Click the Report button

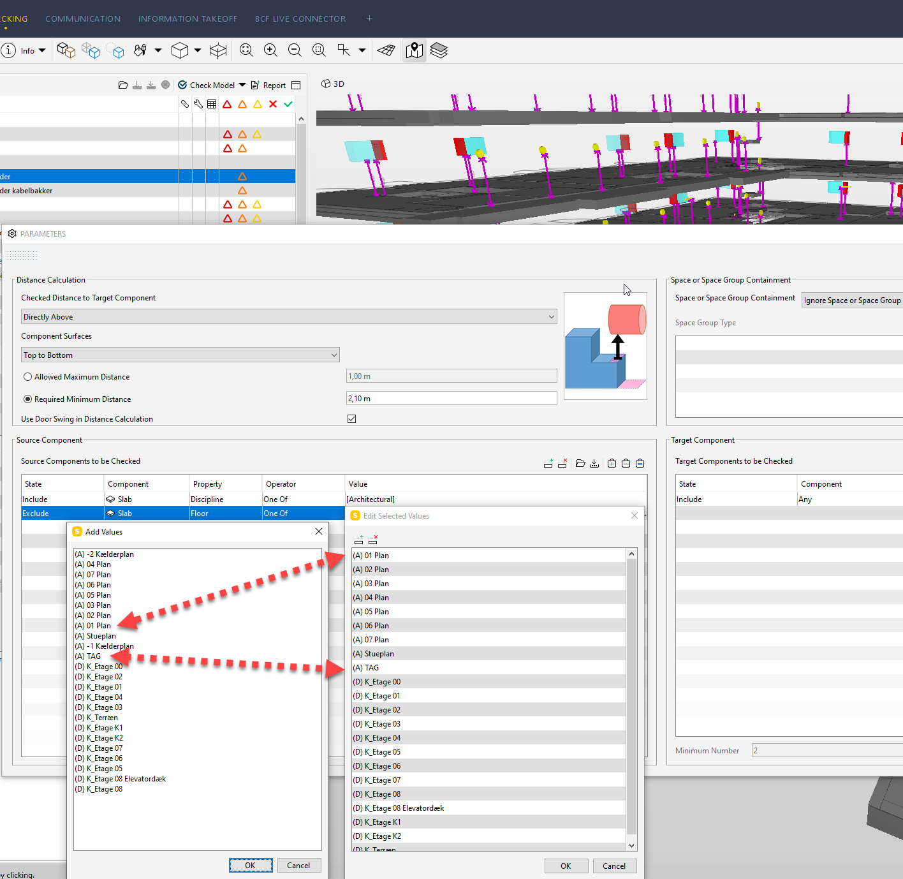(x=268, y=85)
